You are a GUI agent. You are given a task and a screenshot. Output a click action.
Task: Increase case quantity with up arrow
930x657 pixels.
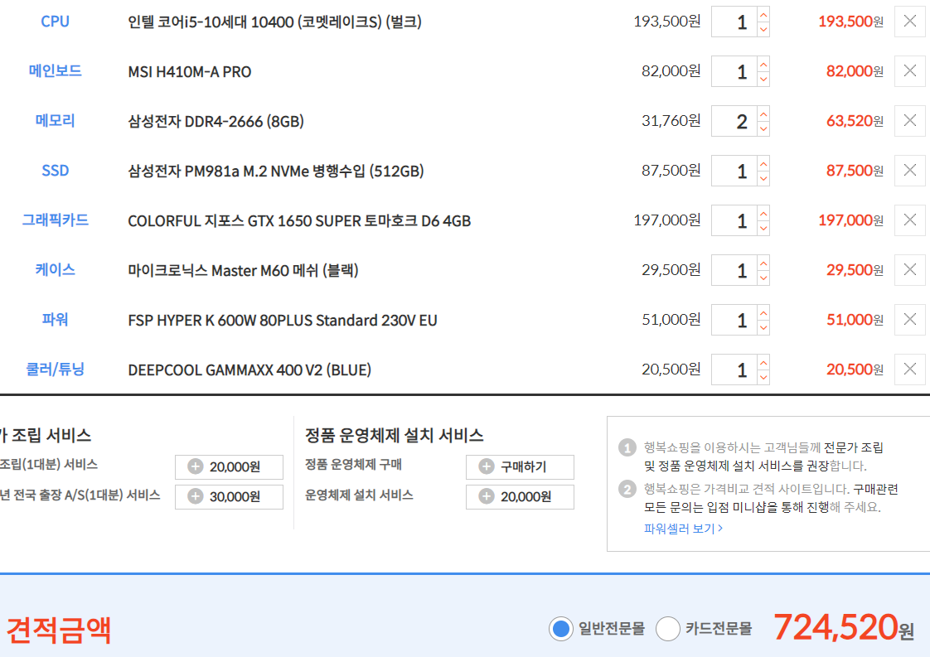(x=763, y=263)
